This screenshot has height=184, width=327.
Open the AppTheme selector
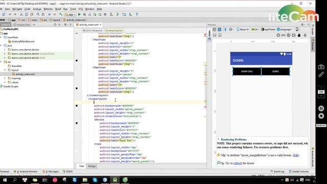tap(268, 30)
